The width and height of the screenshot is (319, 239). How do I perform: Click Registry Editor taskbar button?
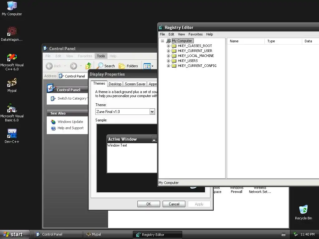click(157, 235)
